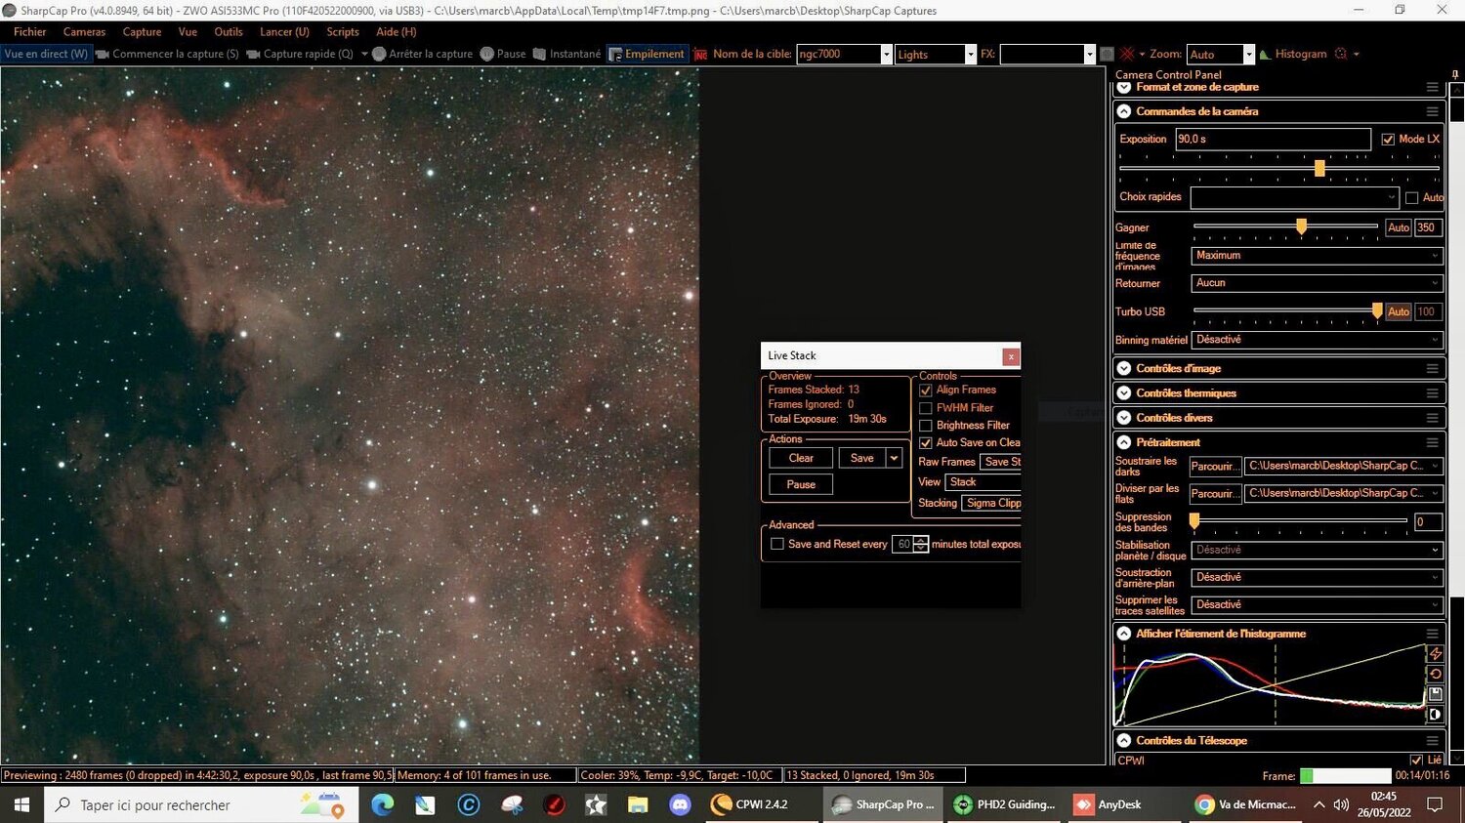This screenshot has width=1465, height=823.
Task: Click the half-black circle icon beside histogram
Action: pos(1435,715)
